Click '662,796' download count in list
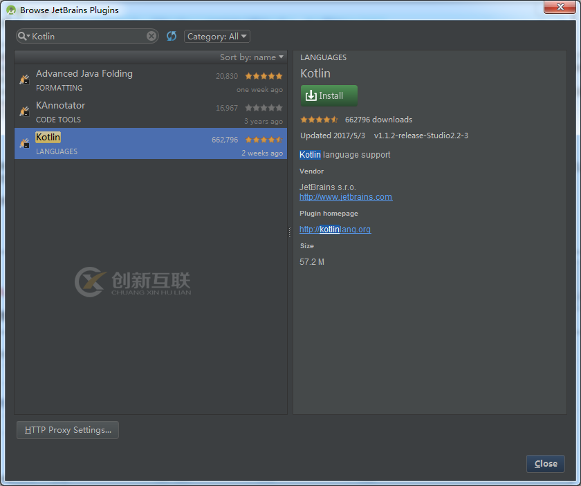This screenshot has width=581, height=486. 225,140
